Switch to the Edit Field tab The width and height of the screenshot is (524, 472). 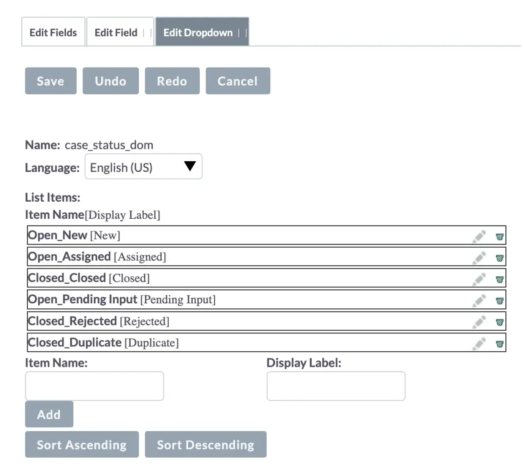click(116, 32)
